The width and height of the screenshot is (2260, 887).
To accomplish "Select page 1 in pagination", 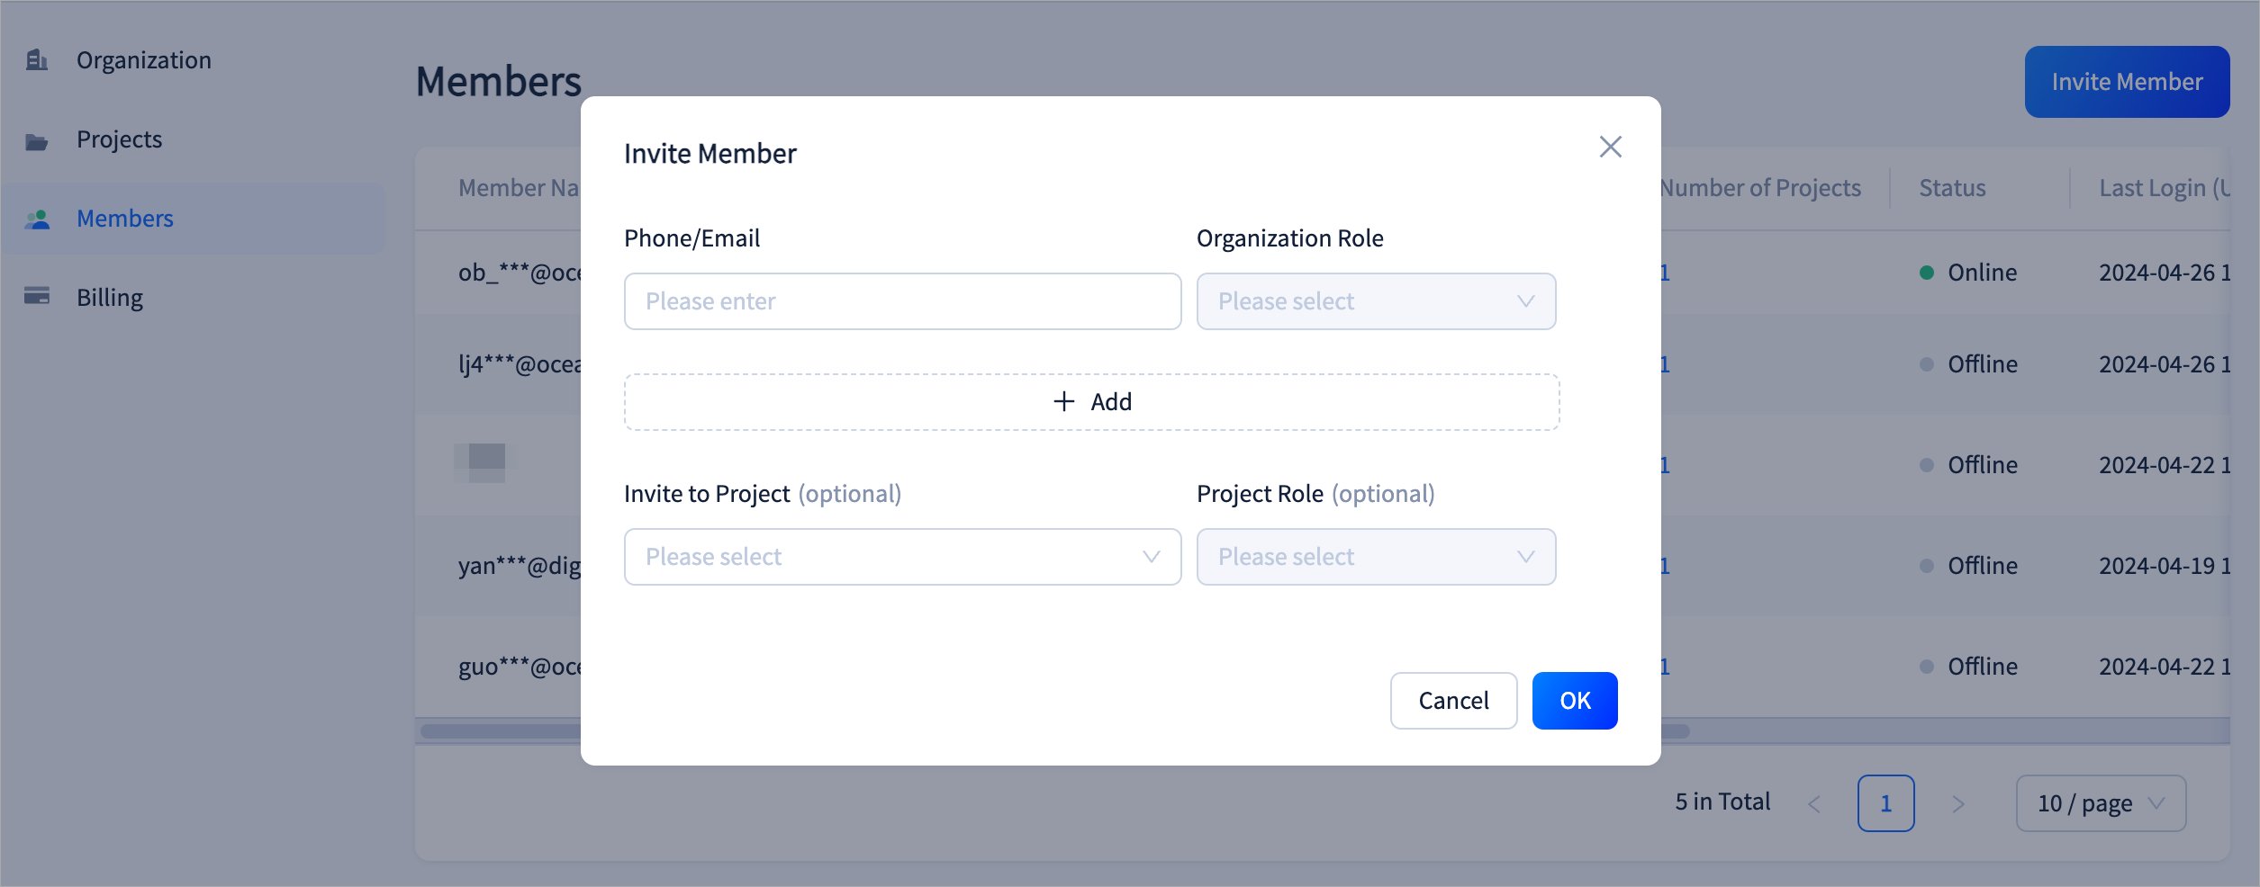I will (x=1885, y=803).
